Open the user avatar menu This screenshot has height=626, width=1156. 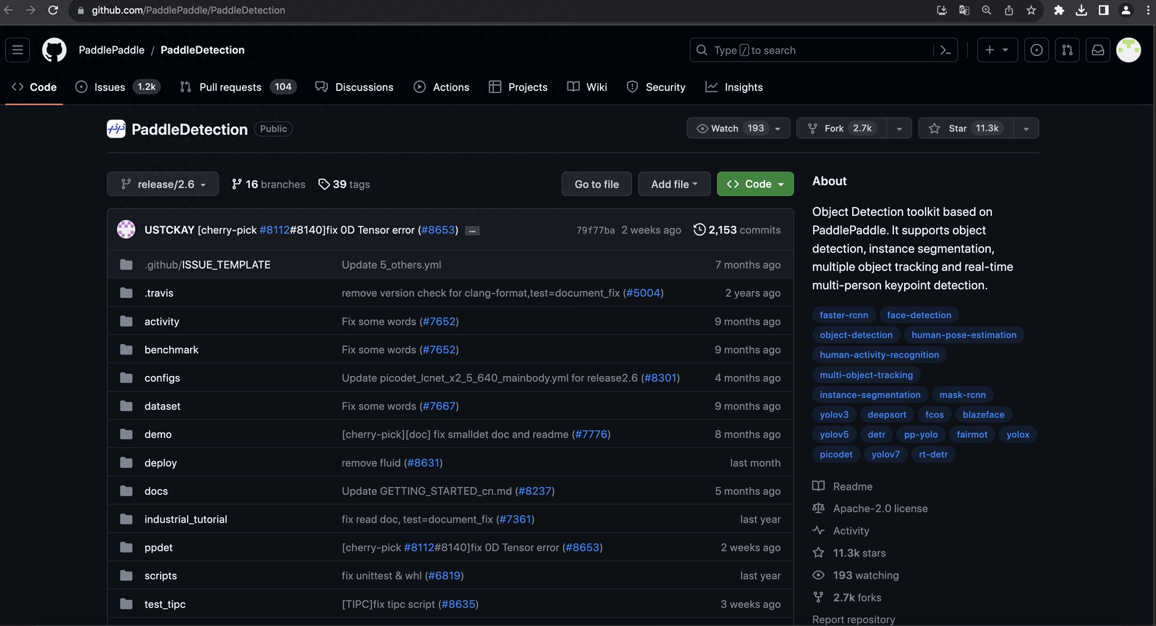coord(1128,50)
